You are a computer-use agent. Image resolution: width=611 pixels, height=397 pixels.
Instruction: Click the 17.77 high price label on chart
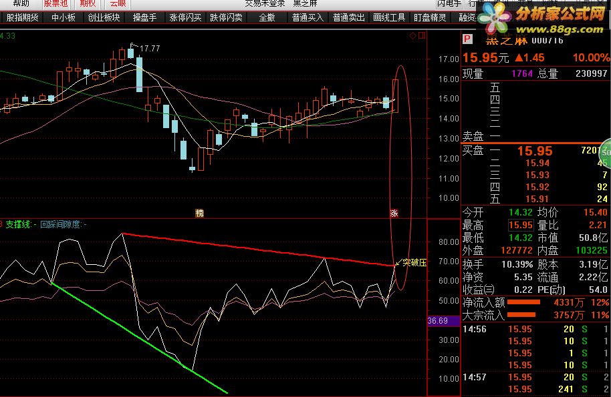(150, 49)
